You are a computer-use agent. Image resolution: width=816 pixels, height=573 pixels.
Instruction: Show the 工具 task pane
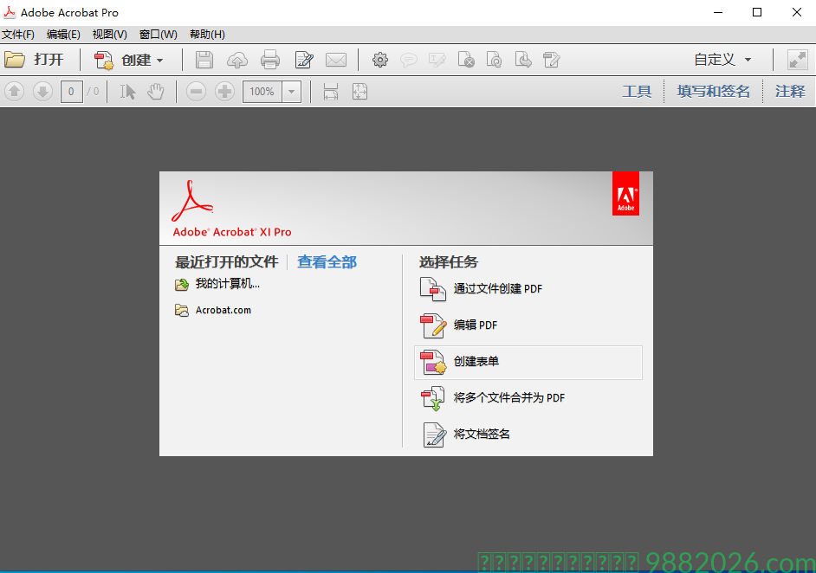[x=637, y=91]
